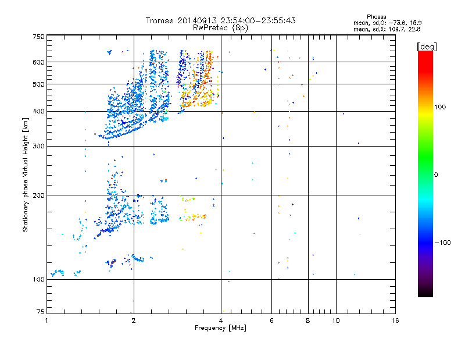Click the x-axis tick label '1'
Image resolution: width=465 pixels, height=349 pixels.
[46, 320]
